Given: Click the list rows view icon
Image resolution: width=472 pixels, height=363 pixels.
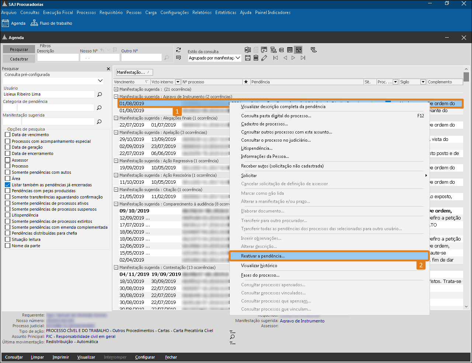Looking at the screenshot, I should [x=290, y=50].
